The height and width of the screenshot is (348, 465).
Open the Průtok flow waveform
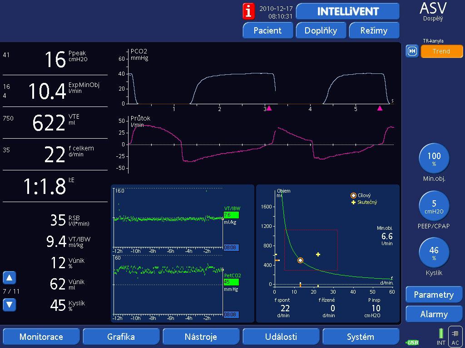coord(257,145)
